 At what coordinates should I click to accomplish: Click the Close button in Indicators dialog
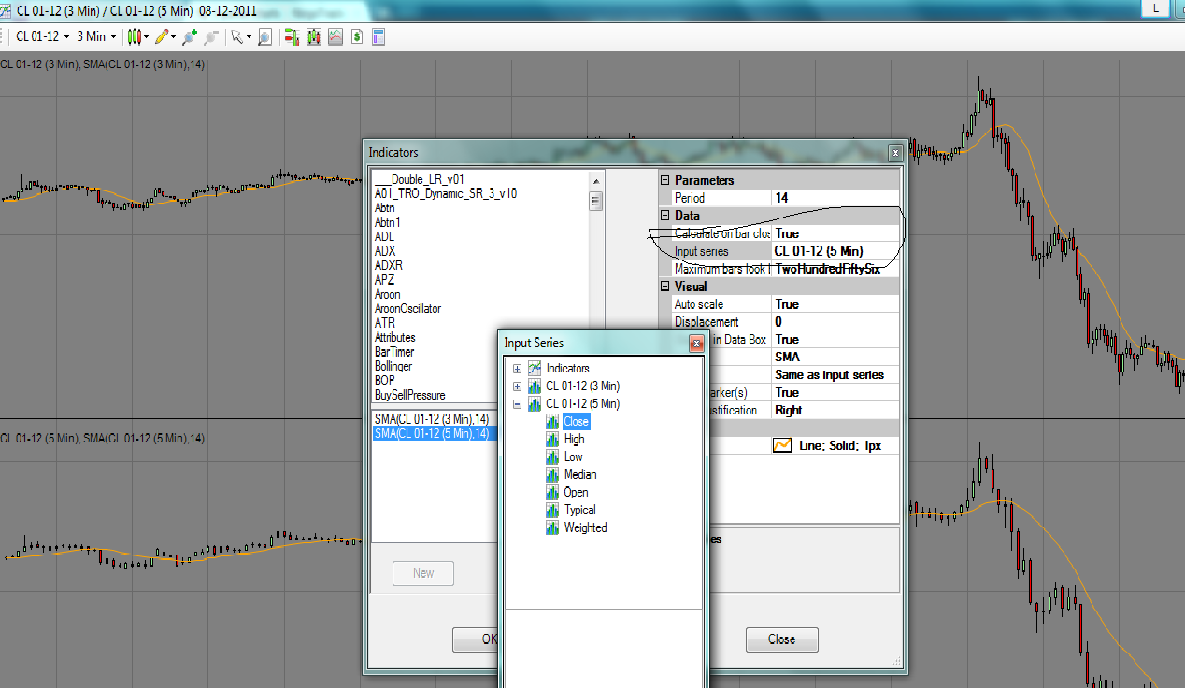781,639
